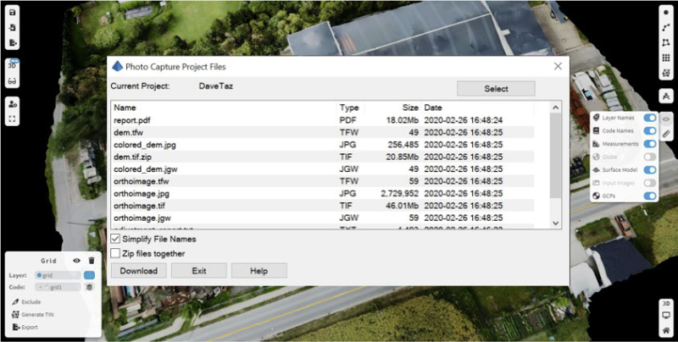Screen dimensions: 678x342
Task: Click the home view icon
Action: pyautogui.click(x=666, y=329)
